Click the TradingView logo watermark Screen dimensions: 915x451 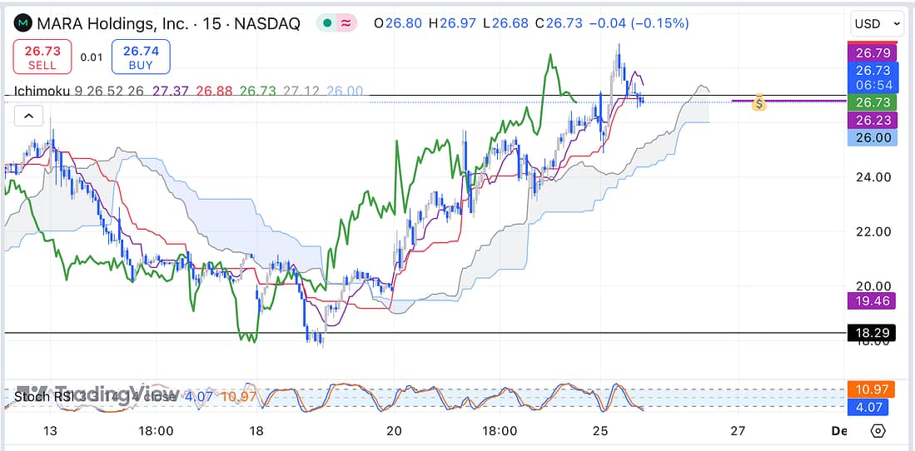tap(98, 394)
